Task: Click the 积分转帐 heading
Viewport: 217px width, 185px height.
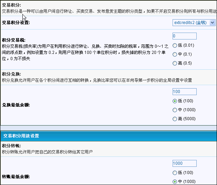Action: point(11,146)
